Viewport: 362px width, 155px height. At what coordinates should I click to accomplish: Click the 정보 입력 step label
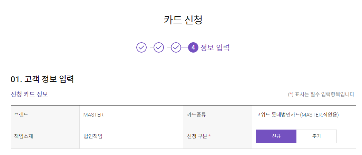215,47
